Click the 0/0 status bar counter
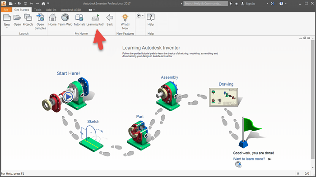Screen dimensions: 316x177 307,173
